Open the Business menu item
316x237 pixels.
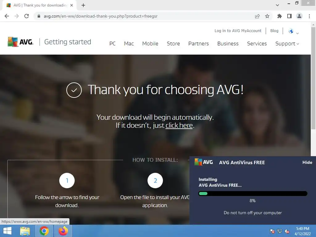pos(228,44)
